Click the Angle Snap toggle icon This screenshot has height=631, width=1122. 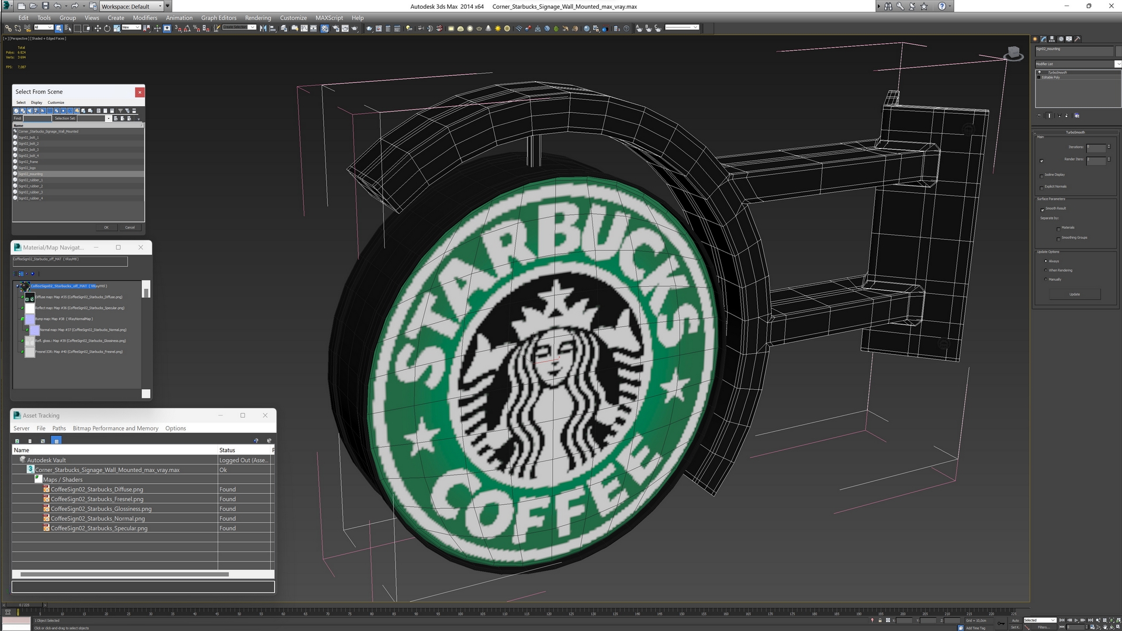click(x=187, y=28)
